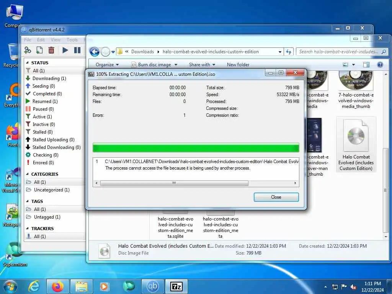The image size is (392, 294).
Task: Toggle the preview pane icon
Action: [366, 65]
